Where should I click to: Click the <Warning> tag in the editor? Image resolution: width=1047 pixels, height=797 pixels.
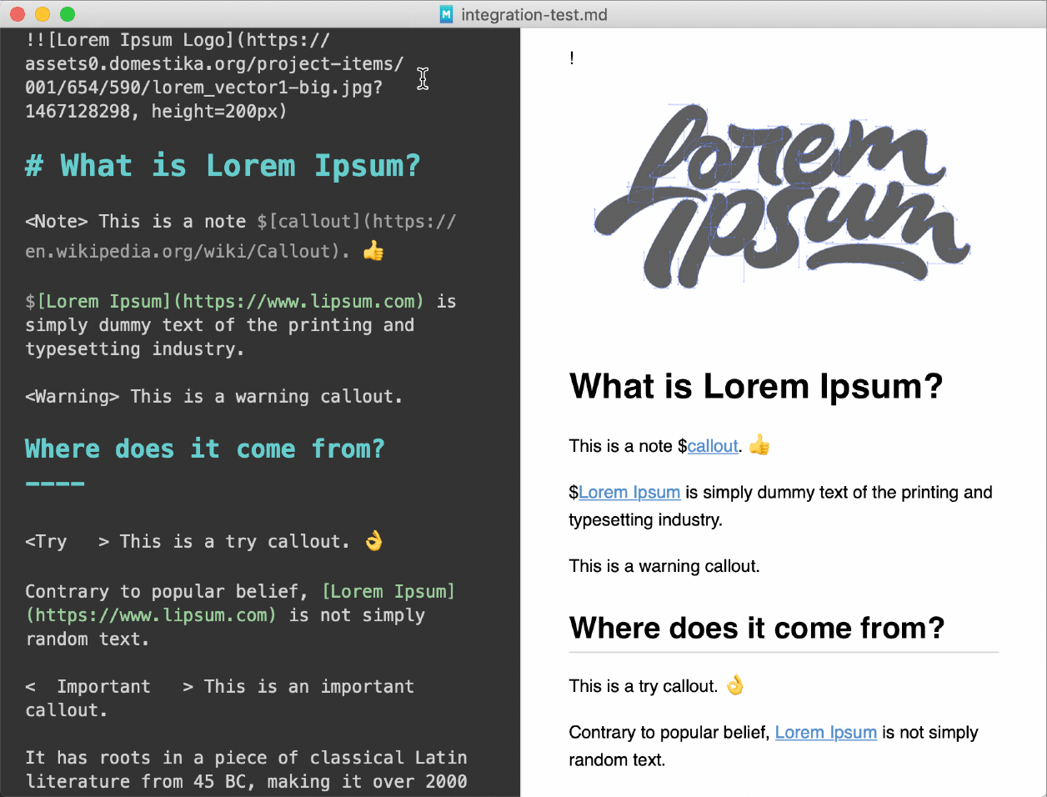[73, 396]
